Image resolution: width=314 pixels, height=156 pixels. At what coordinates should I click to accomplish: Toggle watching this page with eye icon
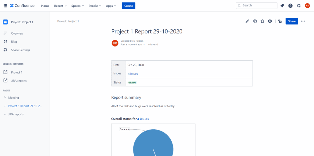coord(270,21)
